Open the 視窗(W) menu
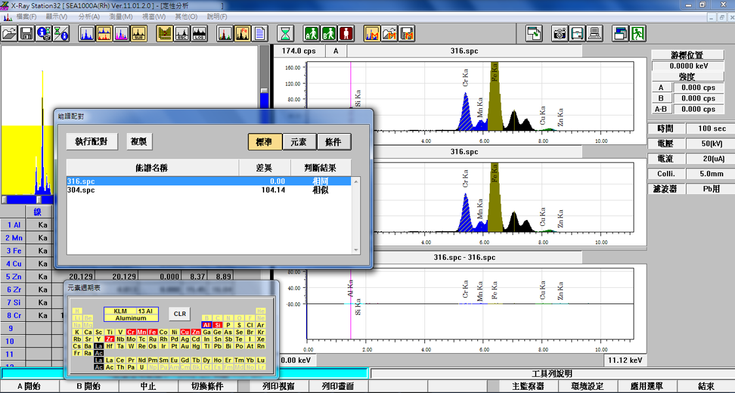Image resolution: width=735 pixels, height=393 pixels. tap(154, 16)
